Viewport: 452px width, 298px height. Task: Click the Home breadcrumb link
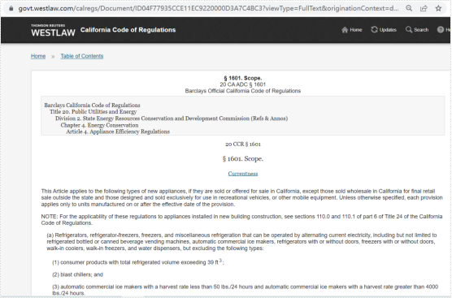38,56
